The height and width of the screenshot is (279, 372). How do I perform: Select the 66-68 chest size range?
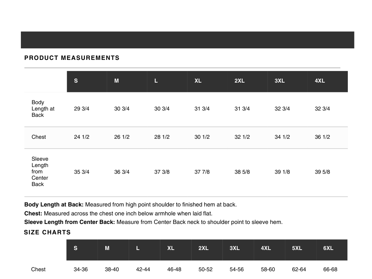[x=330, y=269]
